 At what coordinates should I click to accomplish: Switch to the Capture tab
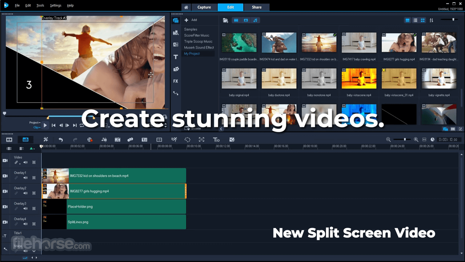[204, 7]
